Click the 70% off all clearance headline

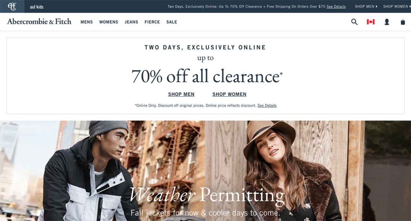click(207, 77)
